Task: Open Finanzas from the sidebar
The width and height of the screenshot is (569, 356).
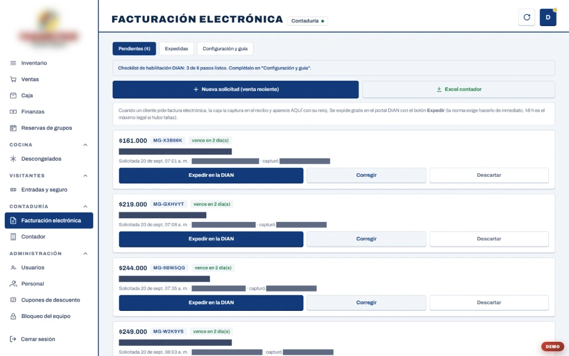Action: [49, 112]
